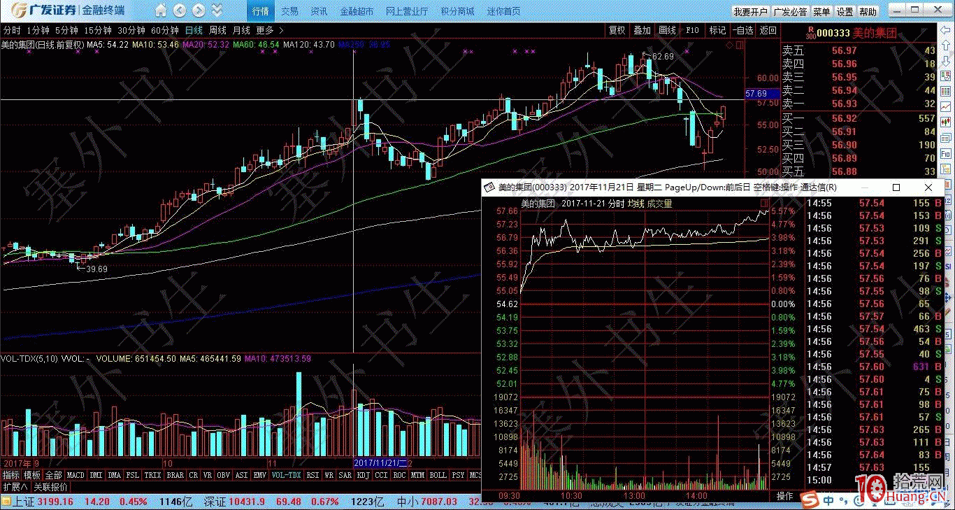
Task: Click the F10 toolbar button
Action: pyautogui.click(x=692, y=30)
